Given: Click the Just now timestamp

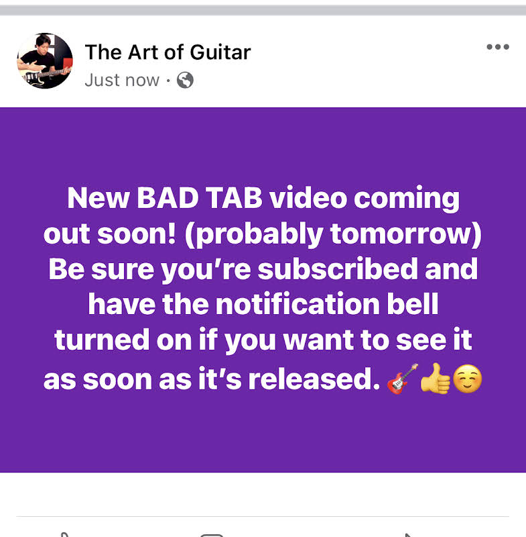Looking at the screenshot, I should [122, 80].
